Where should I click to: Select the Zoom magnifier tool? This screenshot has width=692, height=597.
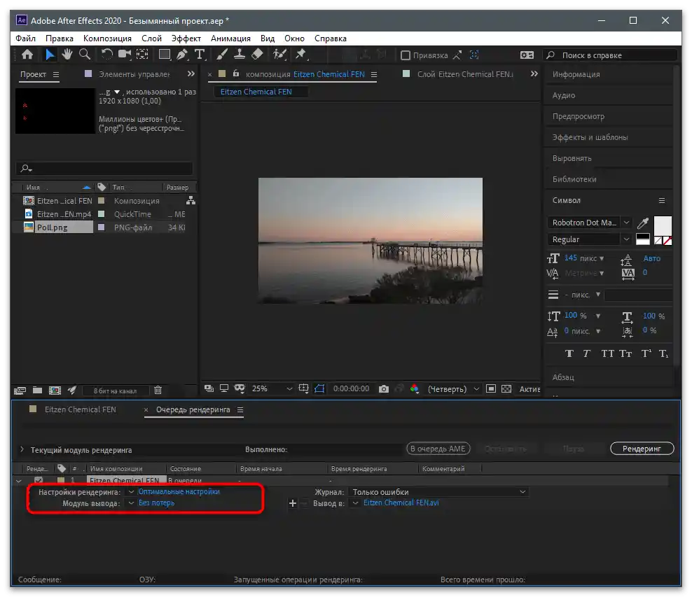point(85,54)
